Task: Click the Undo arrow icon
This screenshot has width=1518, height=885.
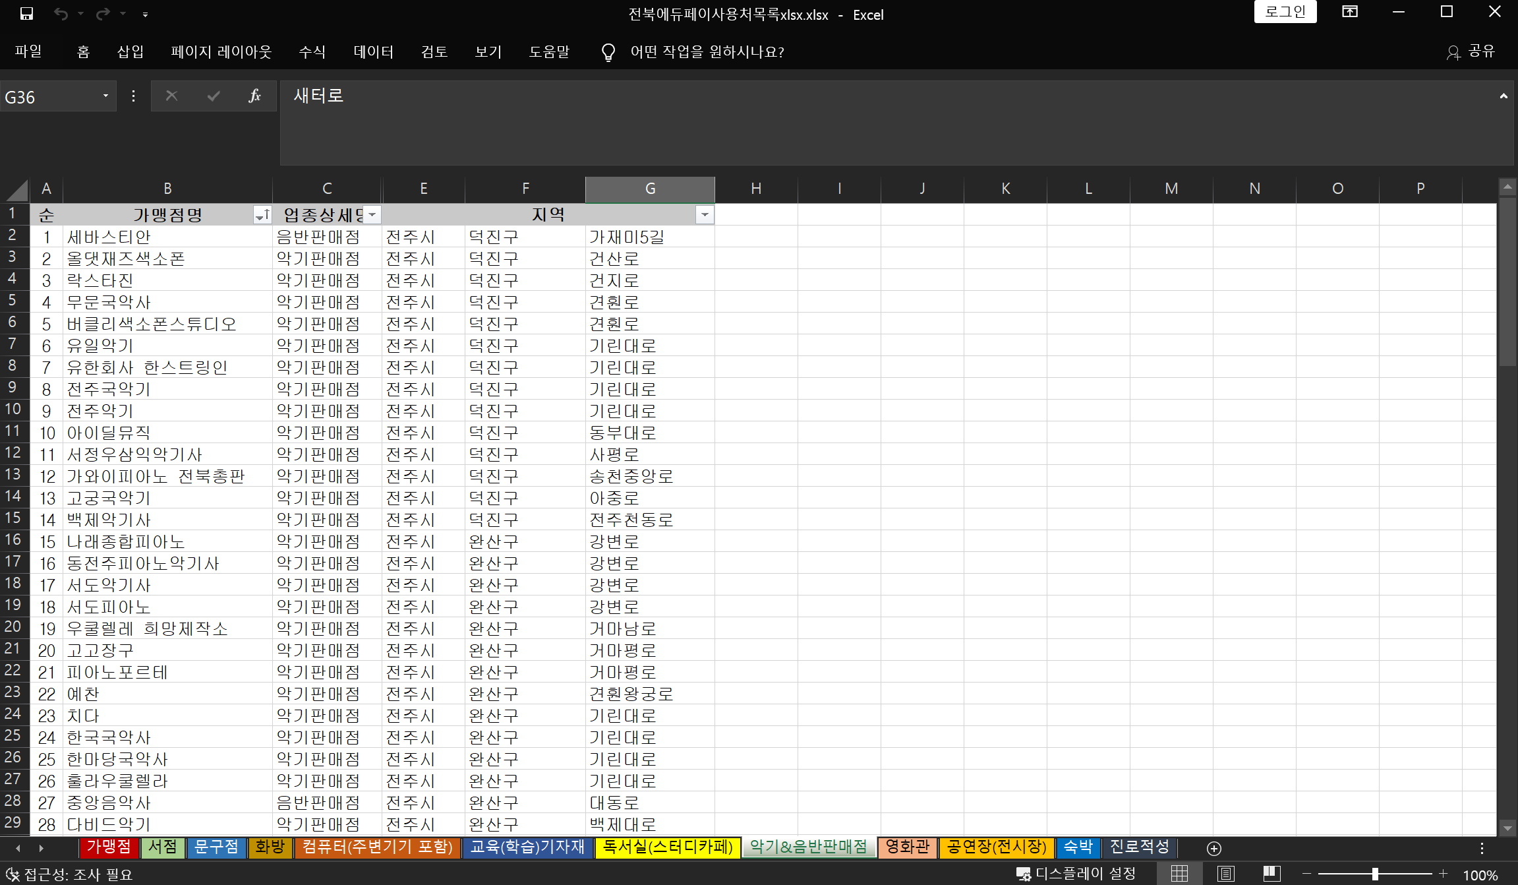Action: click(x=61, y=14)
